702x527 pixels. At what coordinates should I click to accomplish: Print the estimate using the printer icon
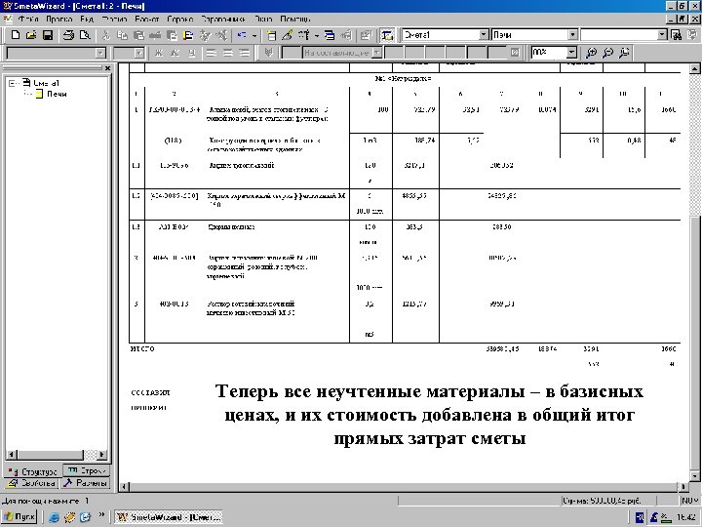click(68, 35)
